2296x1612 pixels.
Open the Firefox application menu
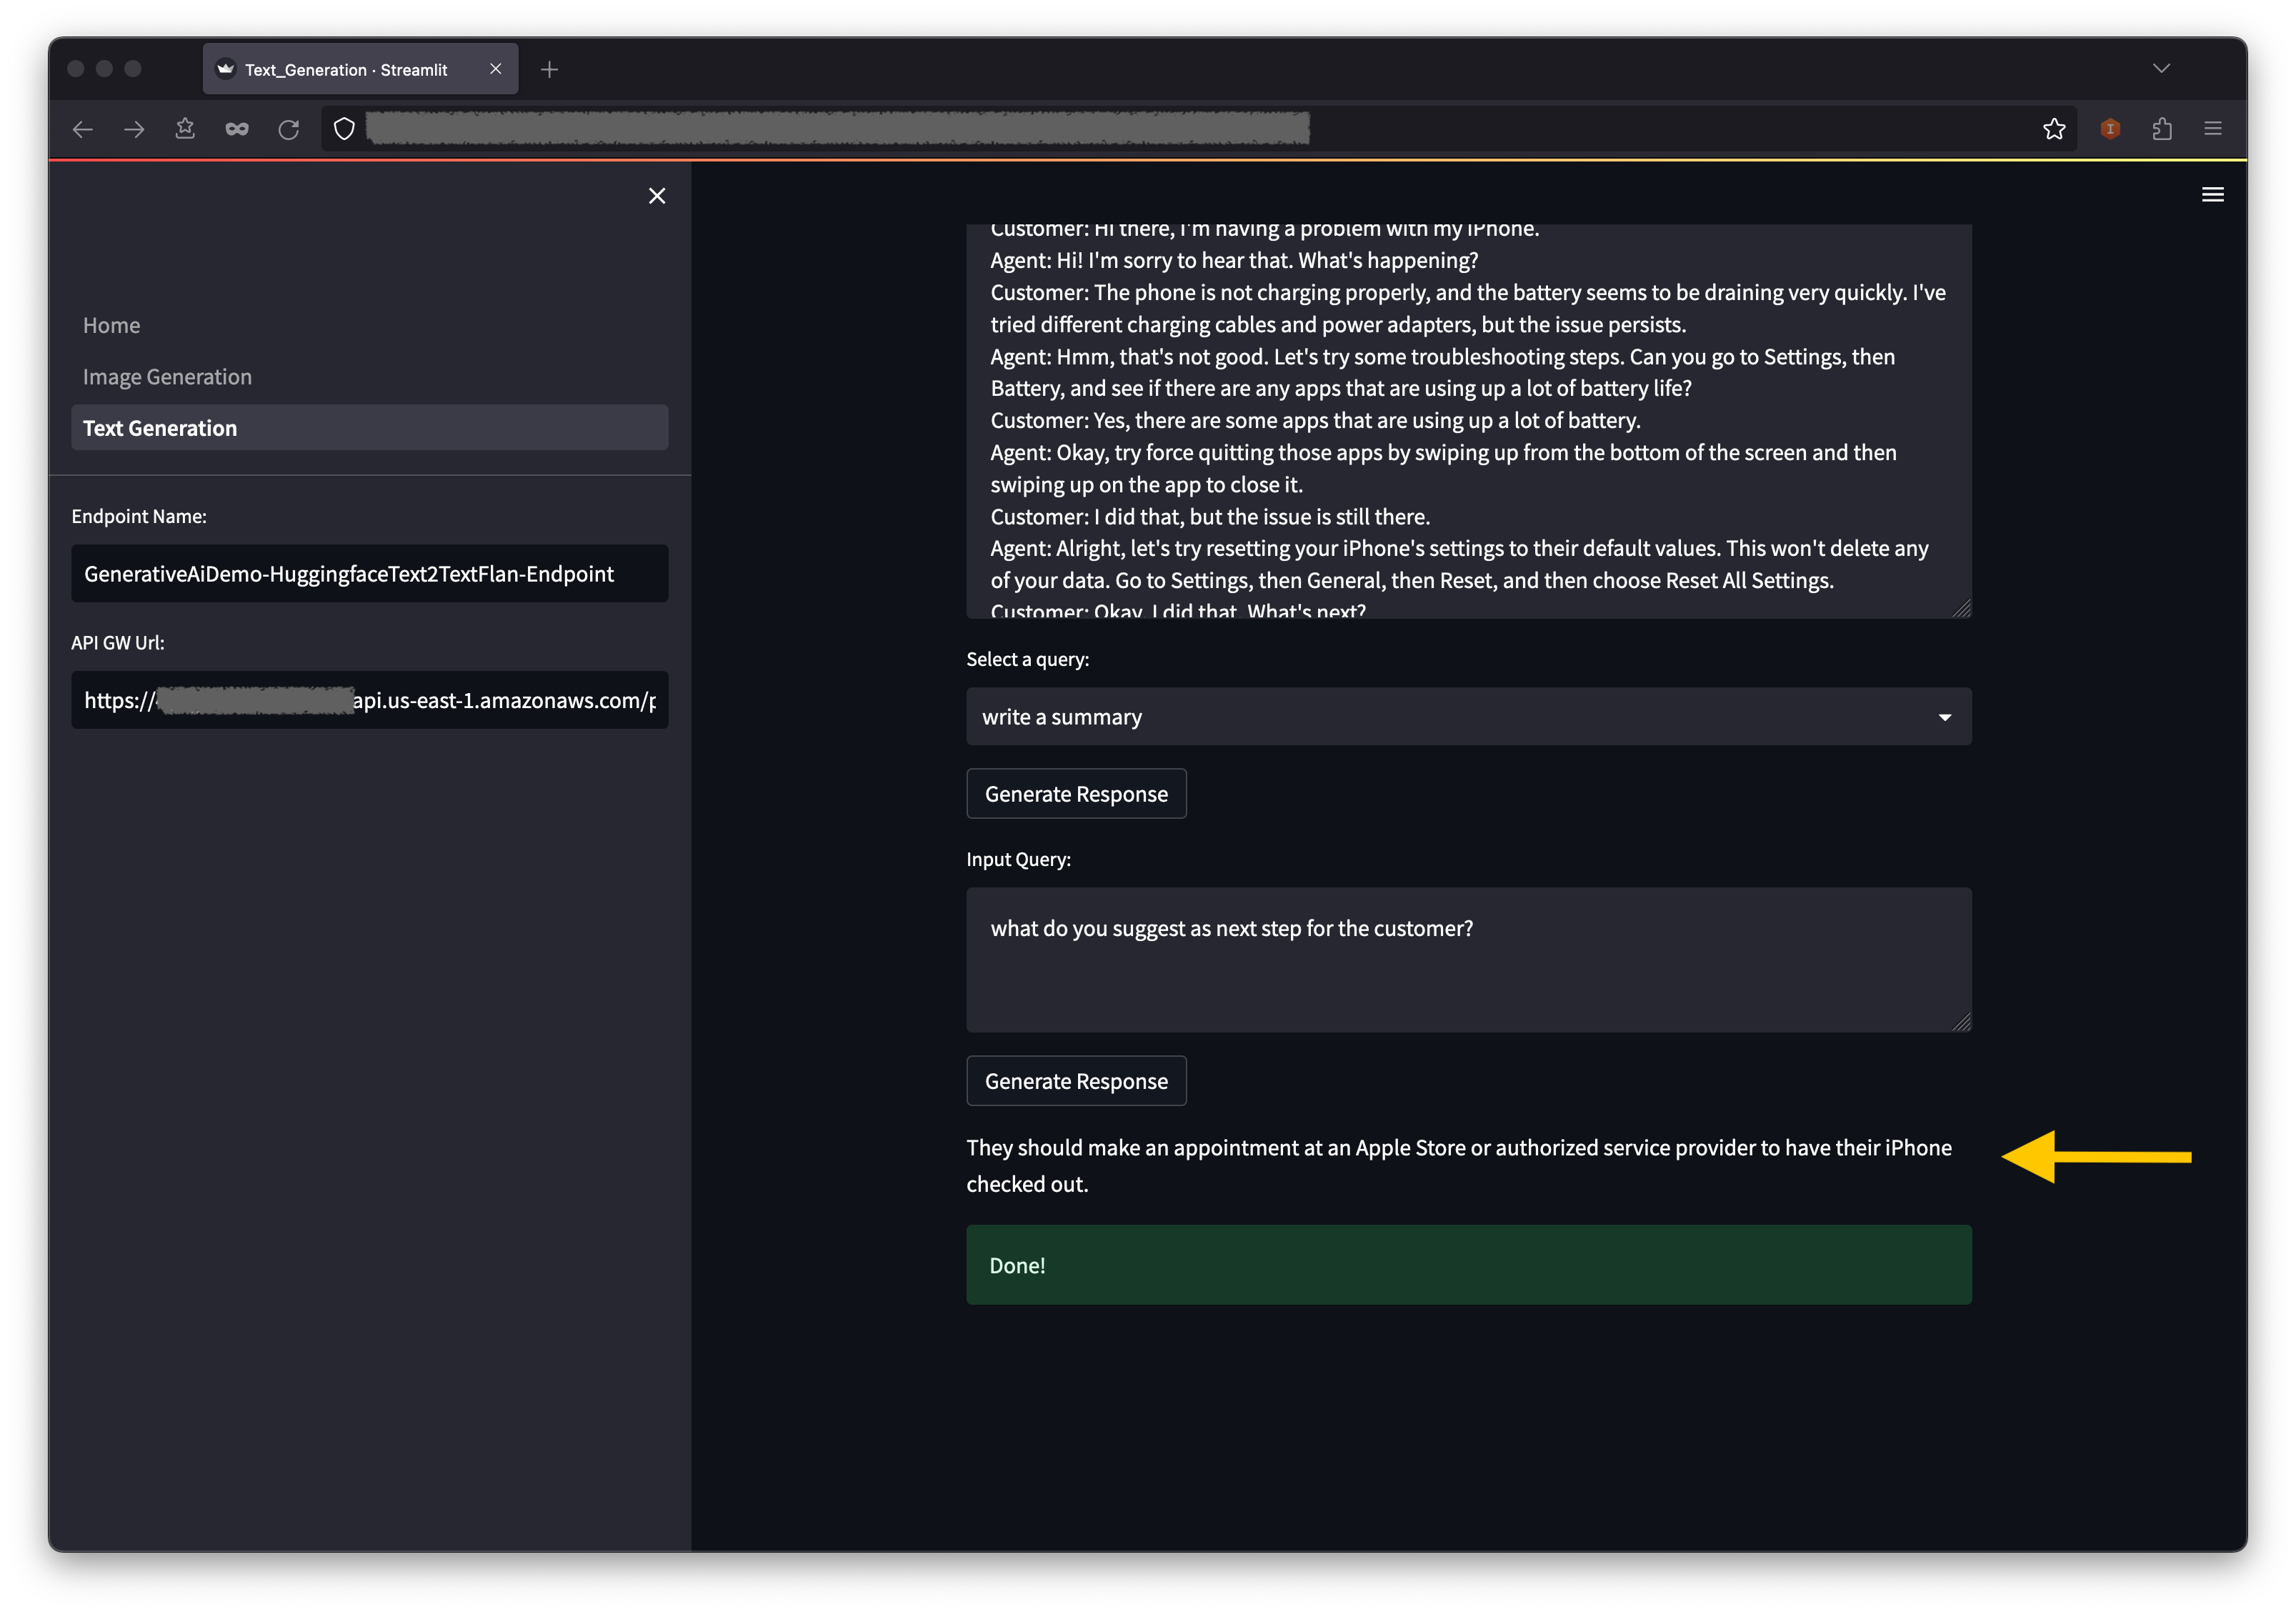pos(2212,129)
